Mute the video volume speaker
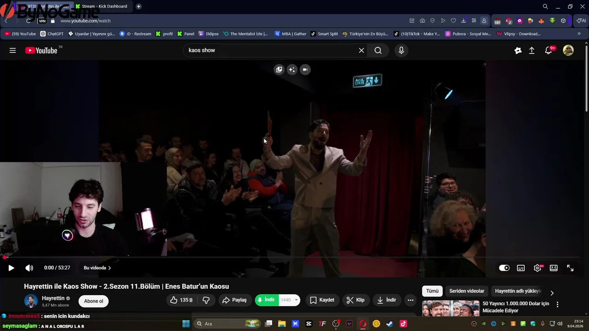This screenshot has height=331, width=589. [x=29, y=268]
